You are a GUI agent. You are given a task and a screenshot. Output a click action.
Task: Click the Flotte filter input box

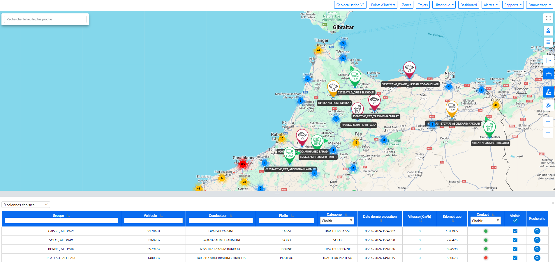coord(286,221)
